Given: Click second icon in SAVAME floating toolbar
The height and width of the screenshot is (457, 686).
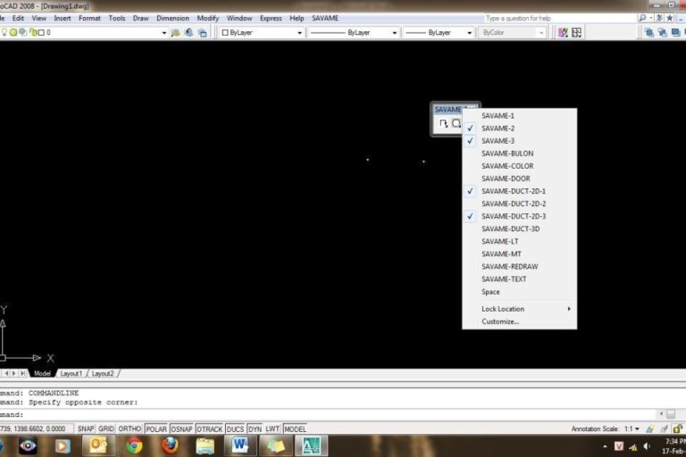Looking at the screenshot, I should click(456, 123).
